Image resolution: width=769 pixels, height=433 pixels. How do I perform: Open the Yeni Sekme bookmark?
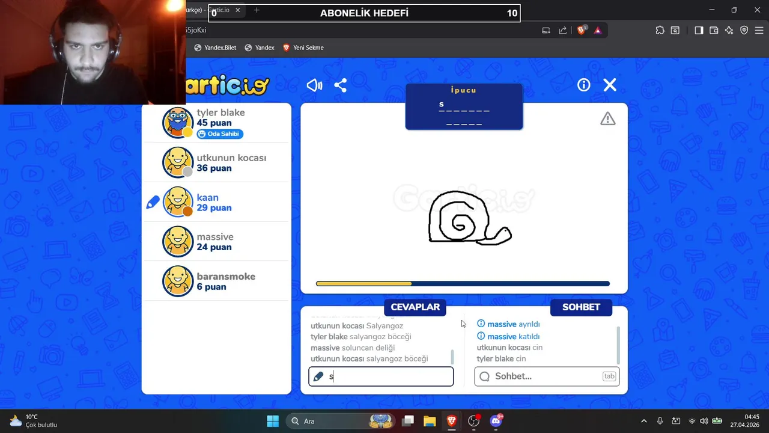click(x=303, y=48)
